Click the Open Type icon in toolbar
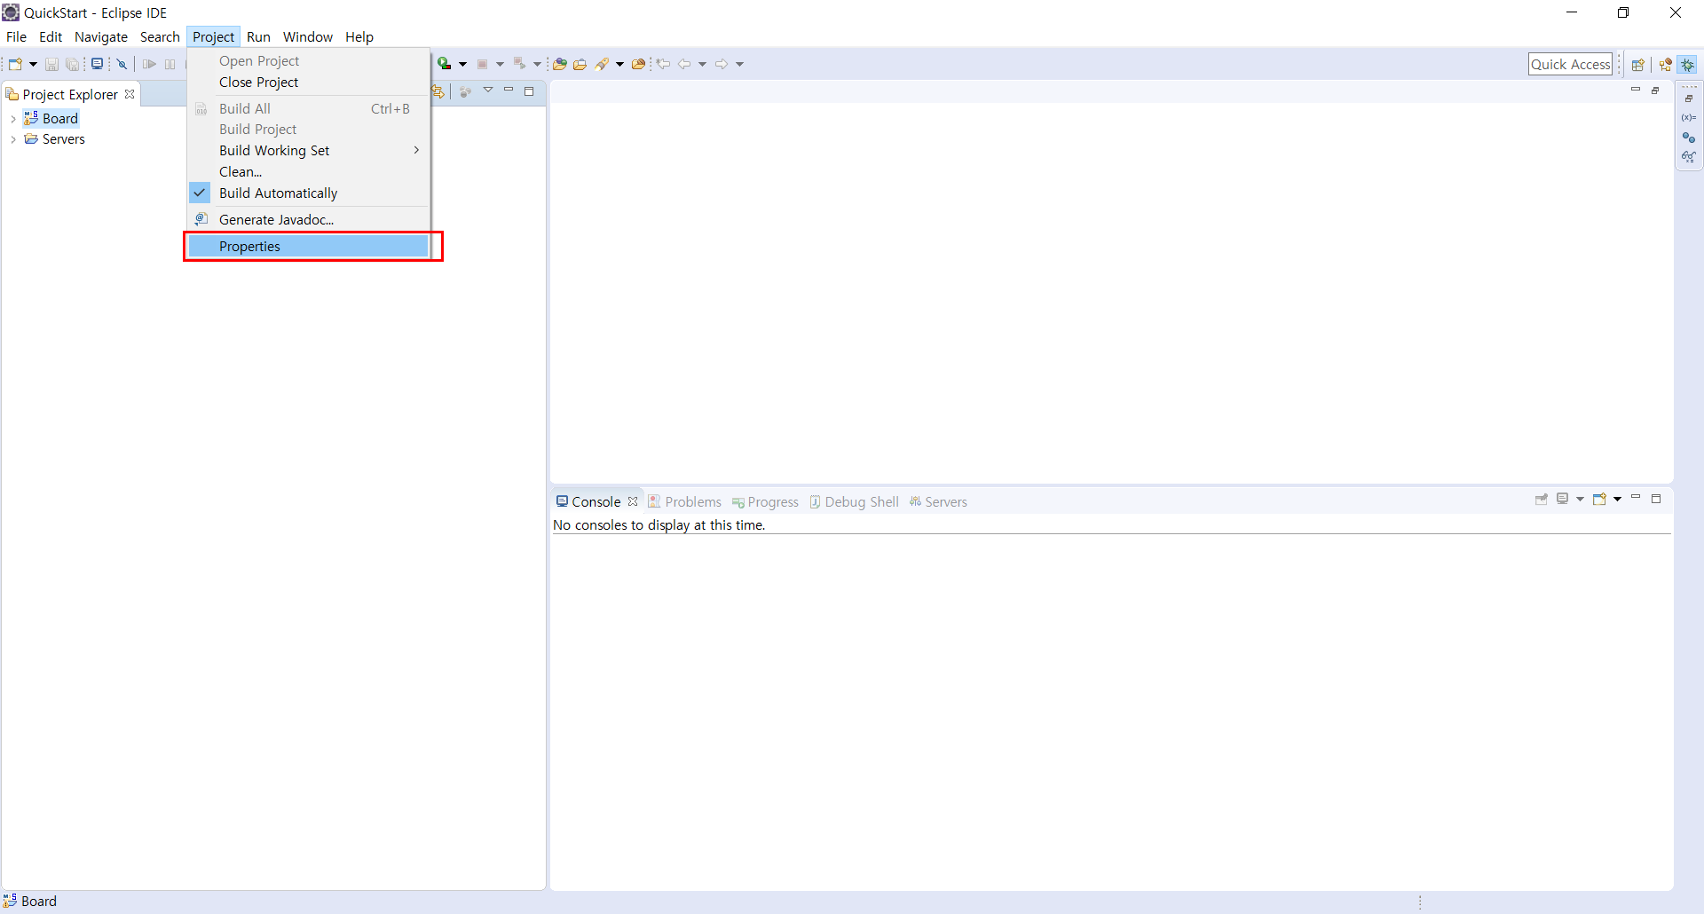Image resolution: width=1704 pixels, height=914 pixels. pyautogui.click(x=559, y=64)
